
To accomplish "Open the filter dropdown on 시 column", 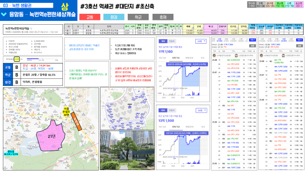I will [x=71, y=28].
